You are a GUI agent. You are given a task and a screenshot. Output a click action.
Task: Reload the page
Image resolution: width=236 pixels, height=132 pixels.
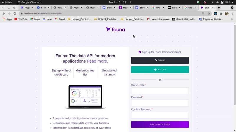tap(15, 14)
